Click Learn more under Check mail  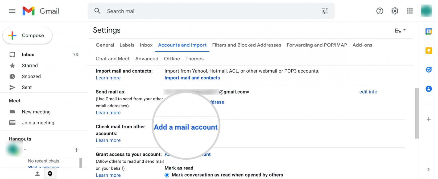tap(108, 140)
